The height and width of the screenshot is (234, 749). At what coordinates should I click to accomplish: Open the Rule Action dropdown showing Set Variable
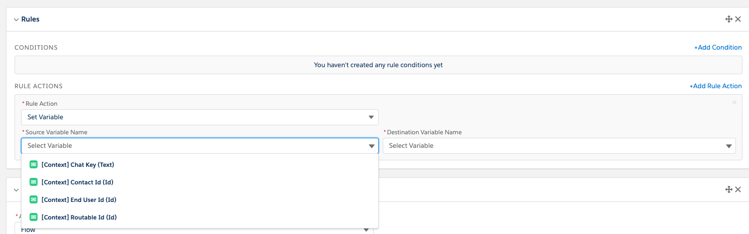click(199, 117)
